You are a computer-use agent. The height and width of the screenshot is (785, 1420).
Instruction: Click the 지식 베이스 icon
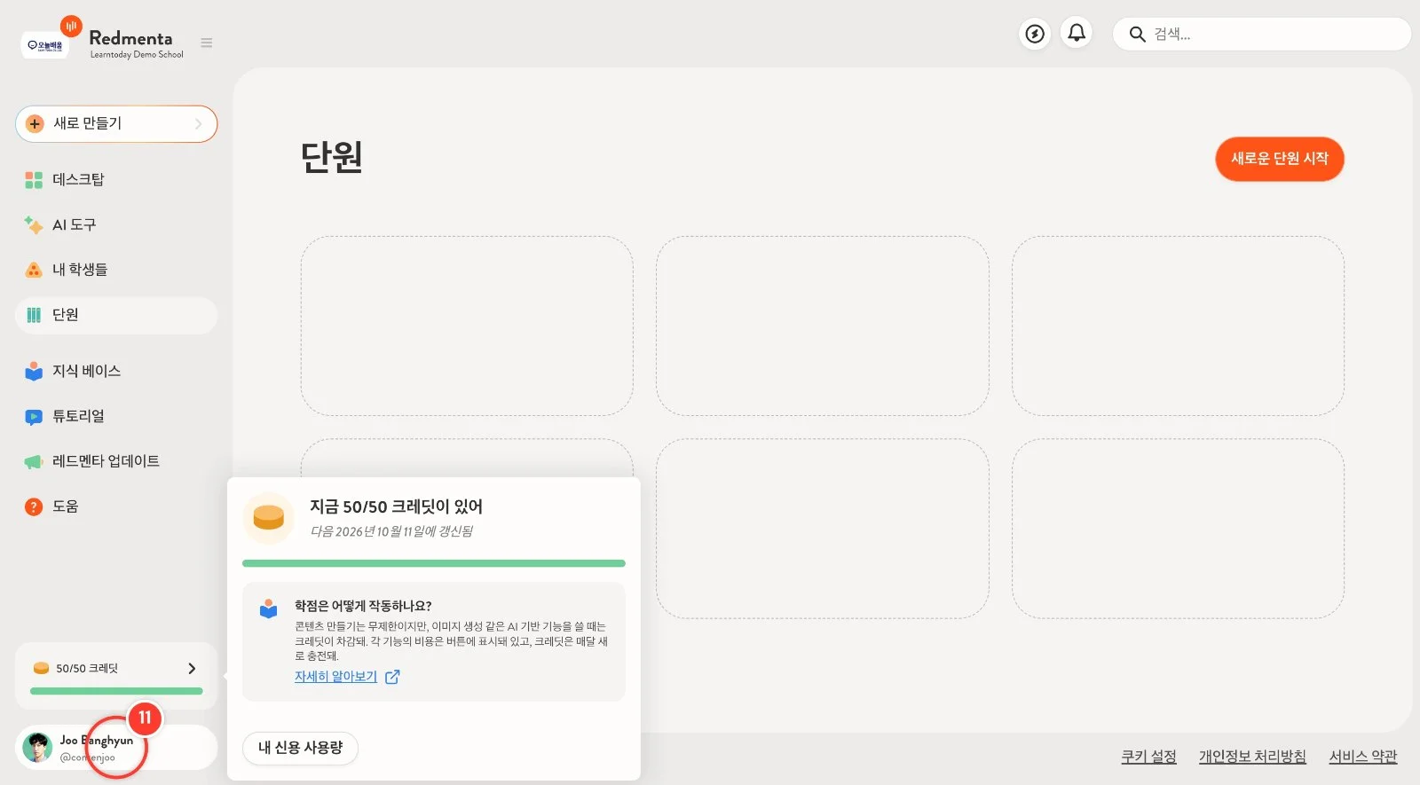(x=34, y=371)
